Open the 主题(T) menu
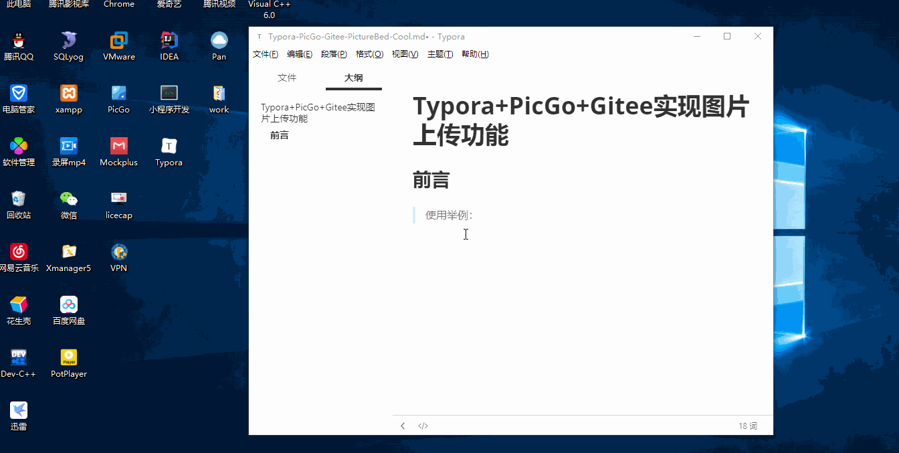Viewport: 899px width, 453px height. pos(440,54)
